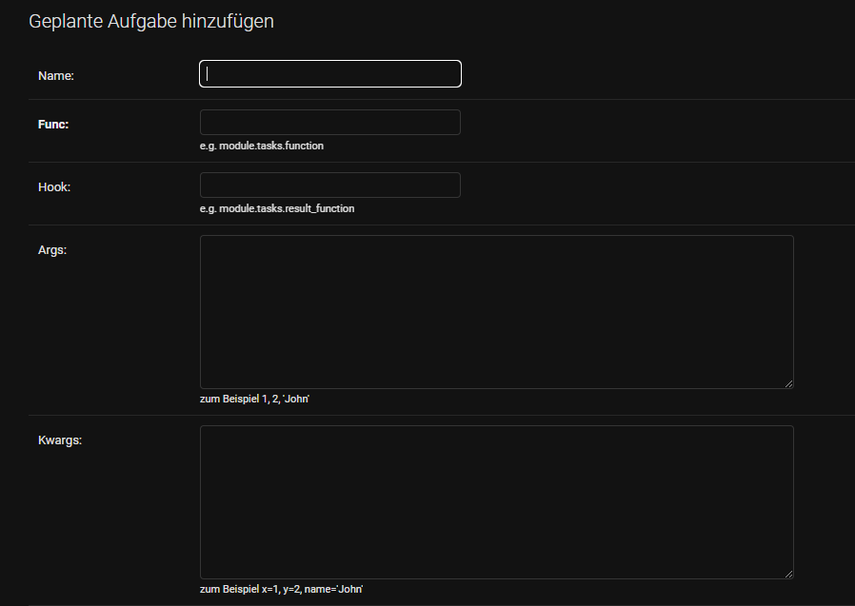Click the empty center of the Kwargs box
The width and height of the screenshot is (855, 606).
click(x=495, y=501)
